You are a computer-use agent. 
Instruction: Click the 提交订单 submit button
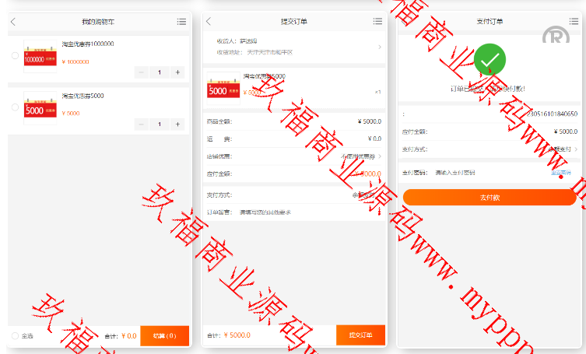point(360,335)
